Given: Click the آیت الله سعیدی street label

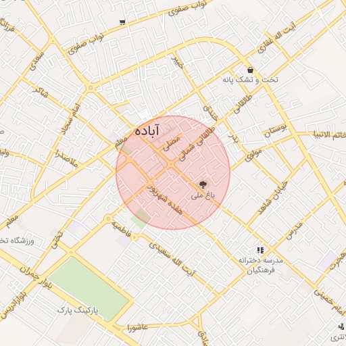Looking at the screenshot, I should pyautogui.click(x=172, y=259).
